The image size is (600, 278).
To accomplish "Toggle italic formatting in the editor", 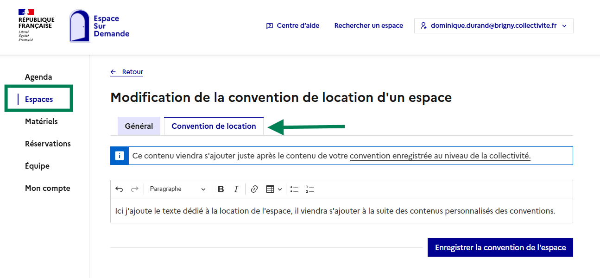I will [x=236, y=189].
